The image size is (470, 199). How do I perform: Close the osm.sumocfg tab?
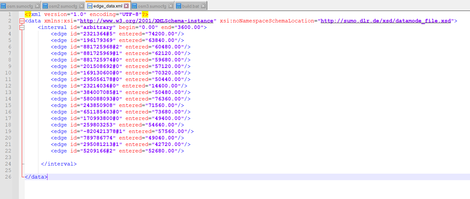[x=37, y=6]
